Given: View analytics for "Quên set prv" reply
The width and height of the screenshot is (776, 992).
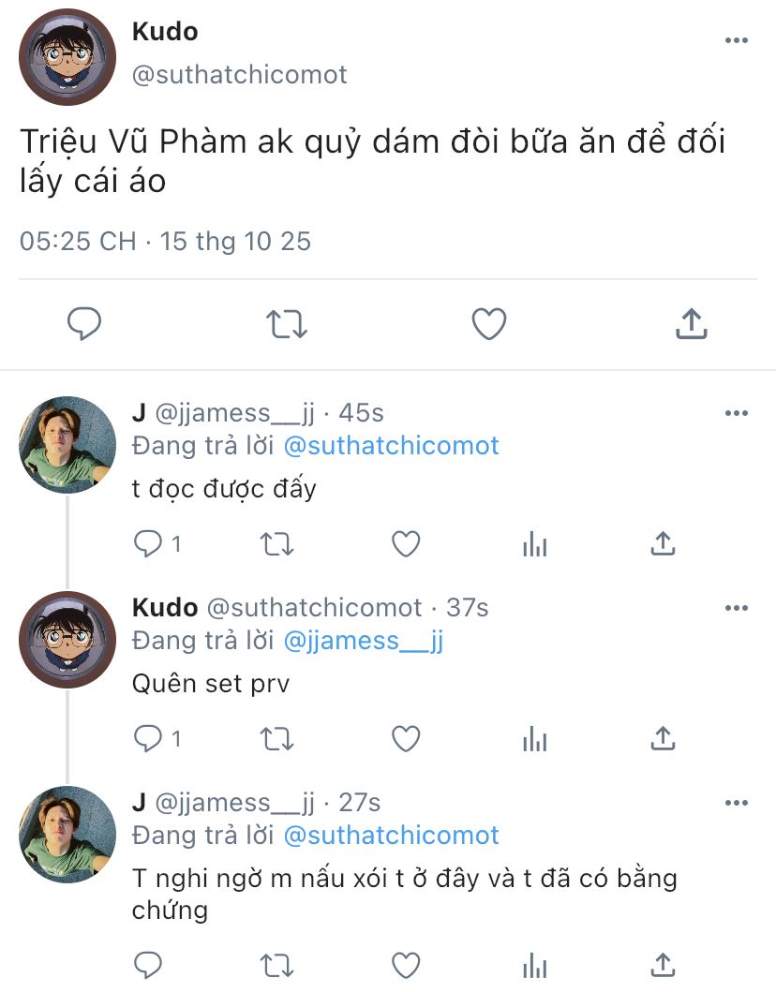Looking at the screenshot, I should coord(534,739).
